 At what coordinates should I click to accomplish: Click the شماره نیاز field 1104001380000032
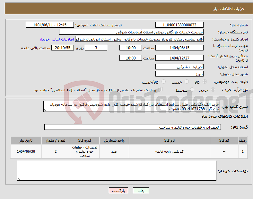tap(179, 25)
